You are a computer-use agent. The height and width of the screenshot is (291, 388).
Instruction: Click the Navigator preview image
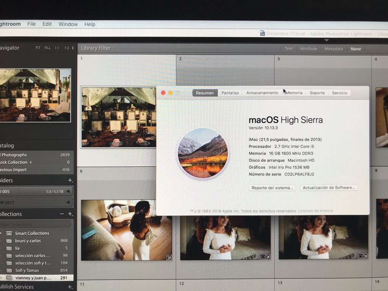[35, 95]
